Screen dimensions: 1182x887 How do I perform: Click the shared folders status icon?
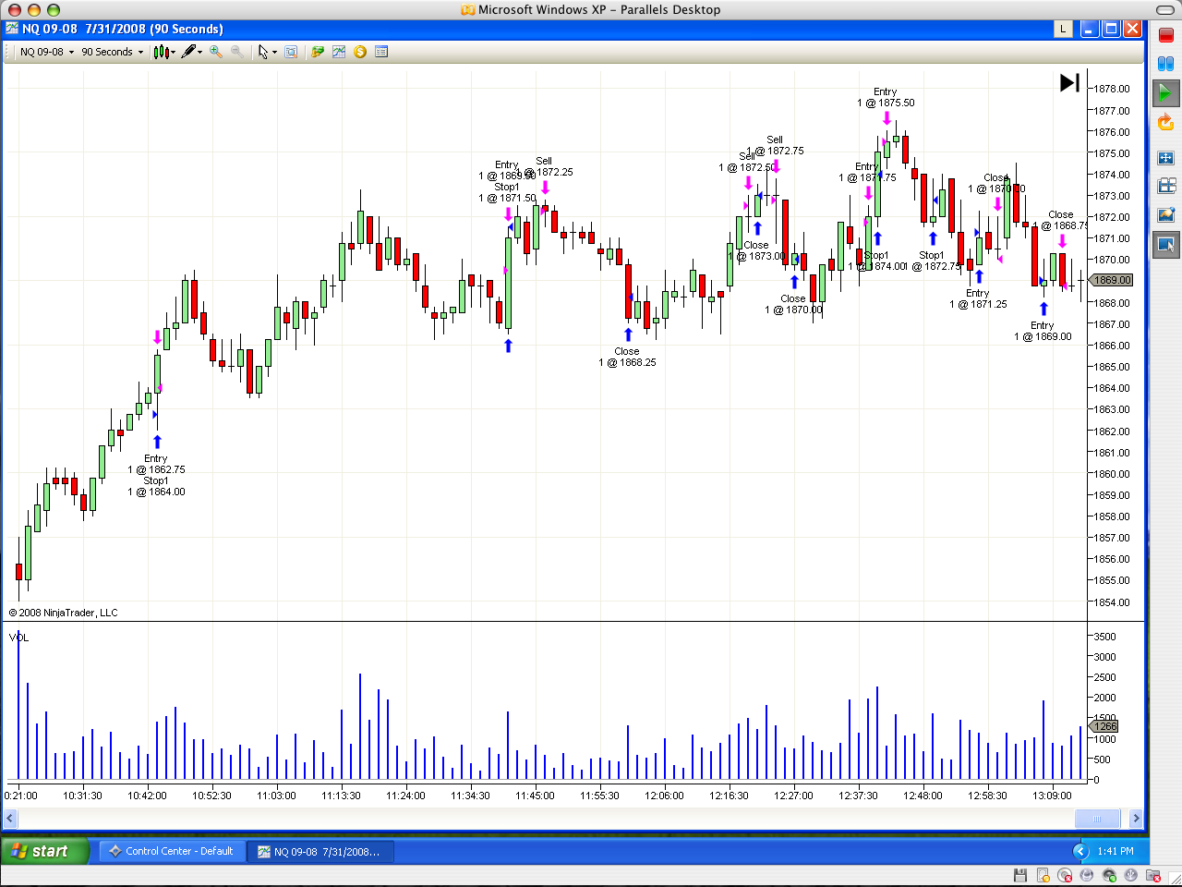click(1153, 875)
